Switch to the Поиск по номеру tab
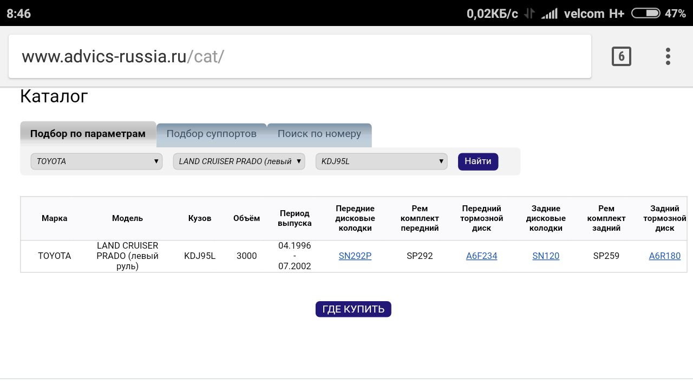This screenshot has height=390, width=693. pyautogui.click(x=319, y=134)
